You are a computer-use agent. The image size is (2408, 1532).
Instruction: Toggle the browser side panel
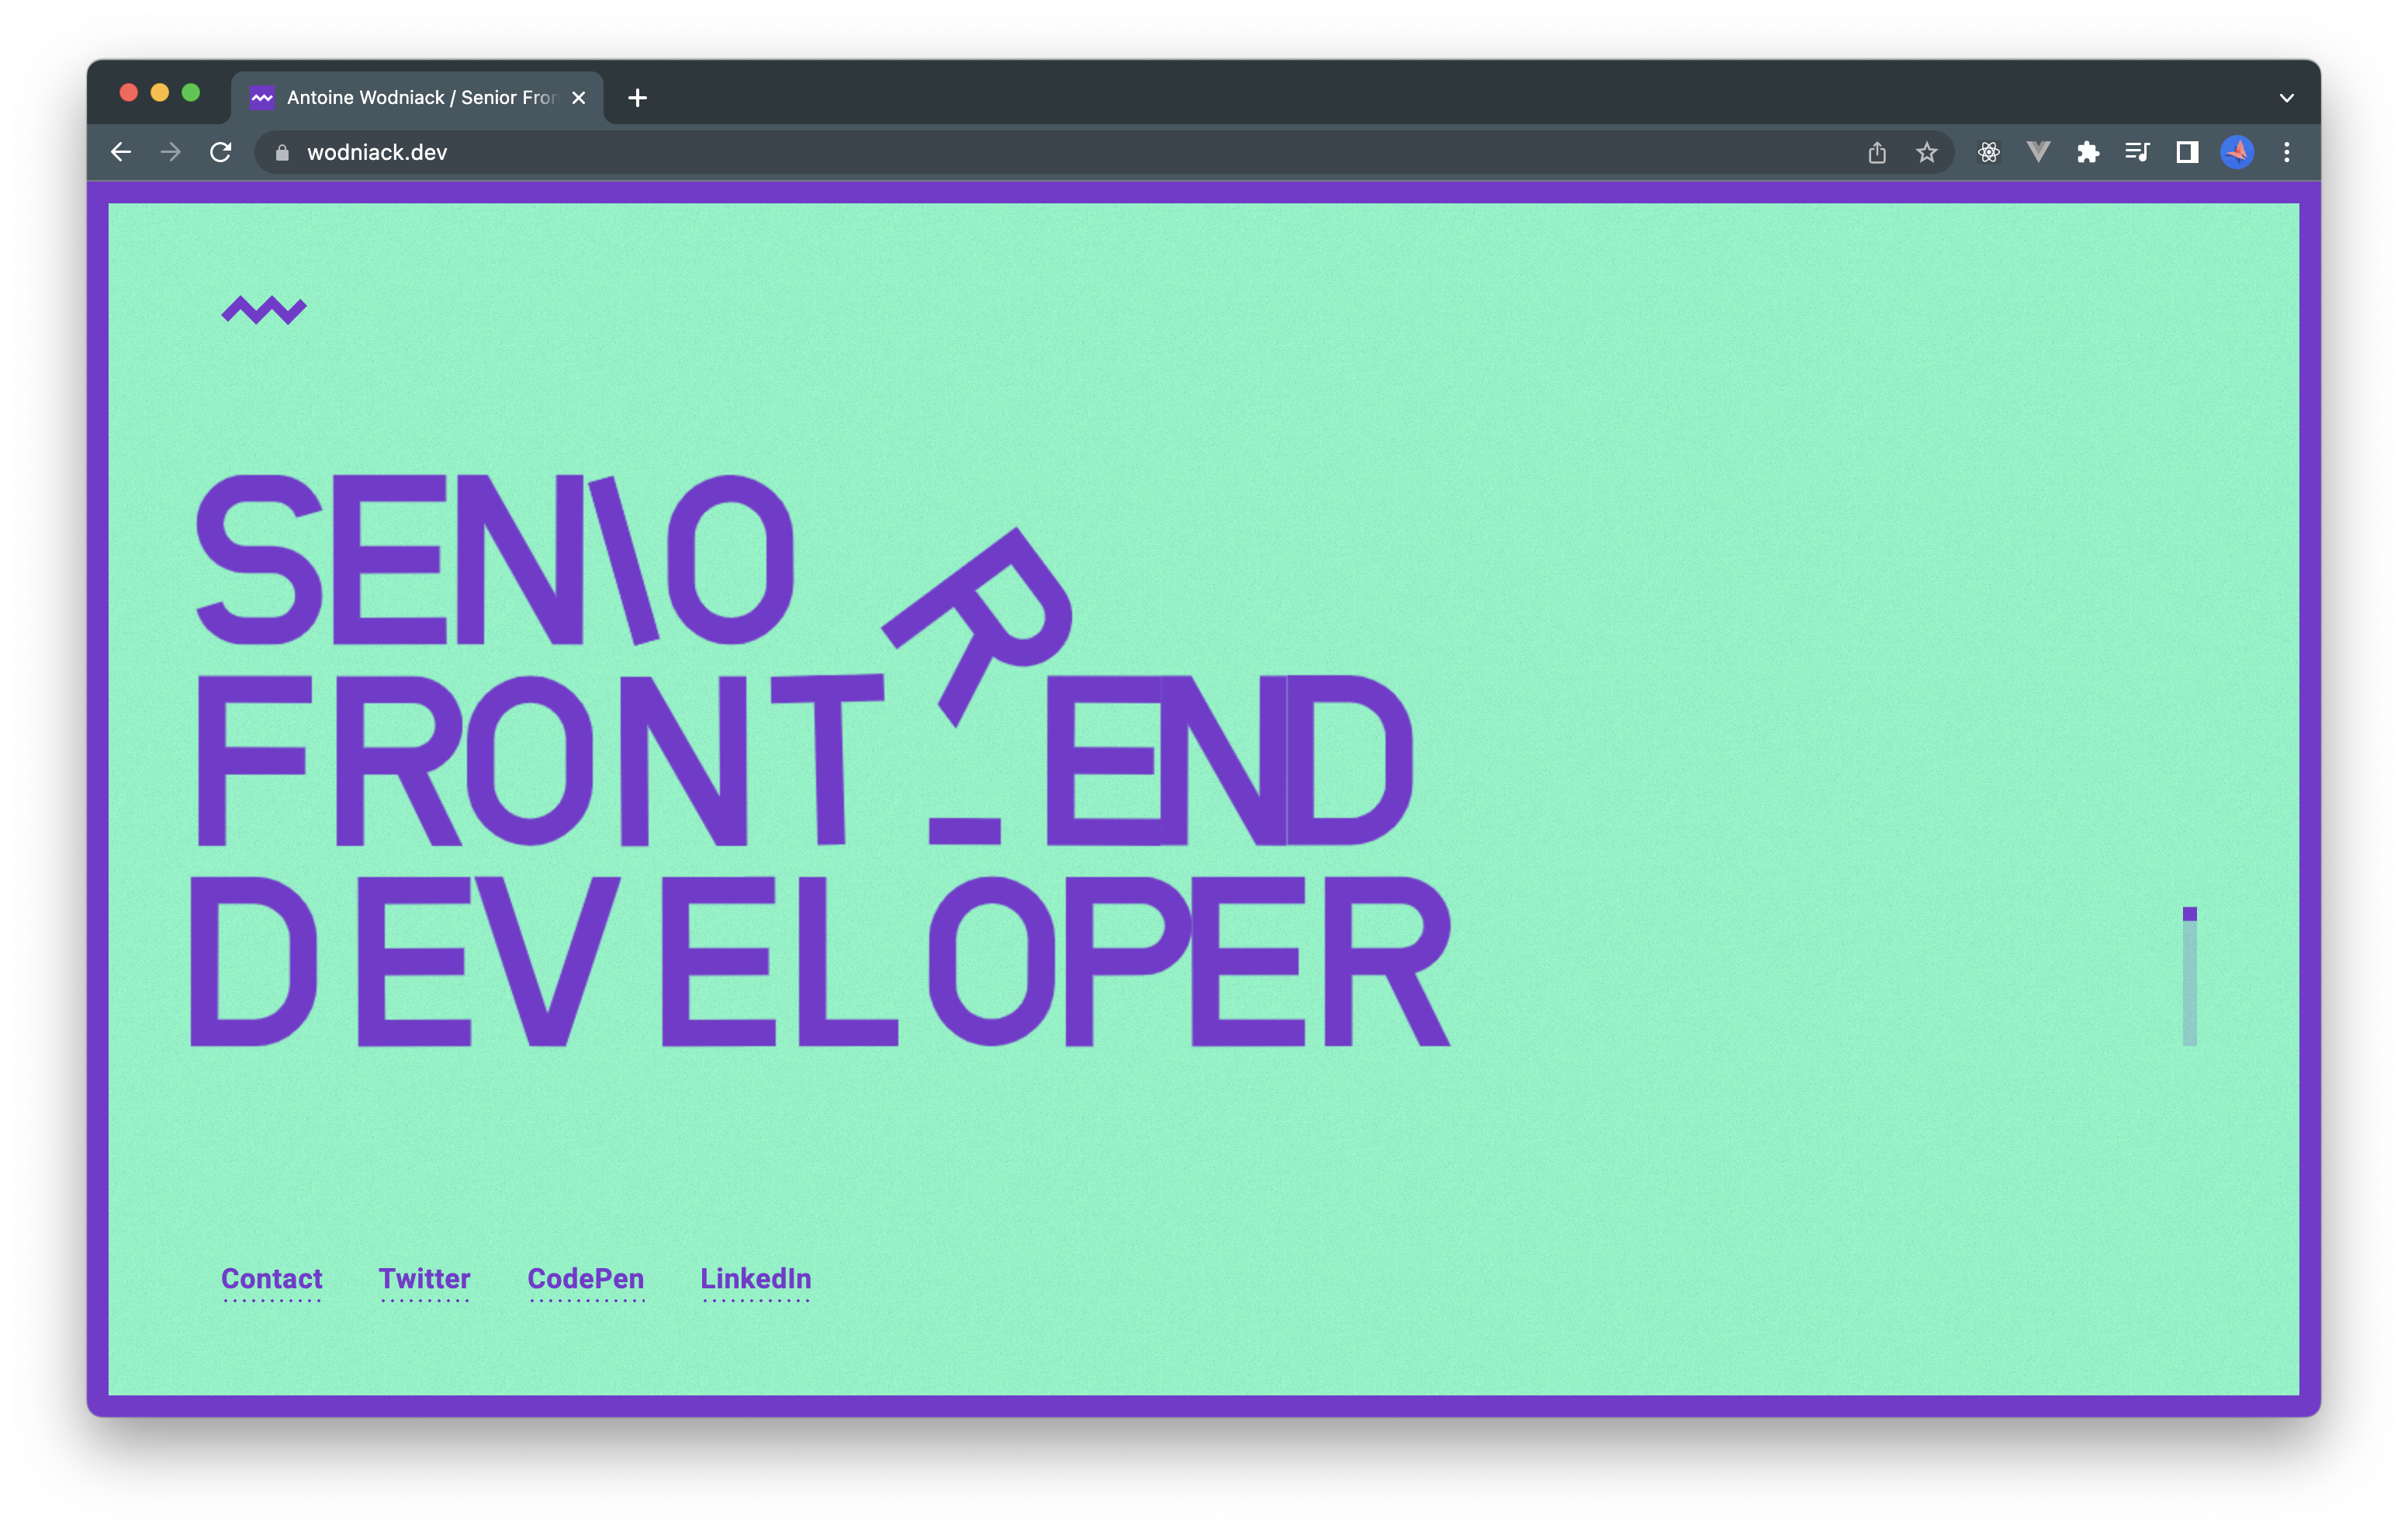pos(2187,152)
